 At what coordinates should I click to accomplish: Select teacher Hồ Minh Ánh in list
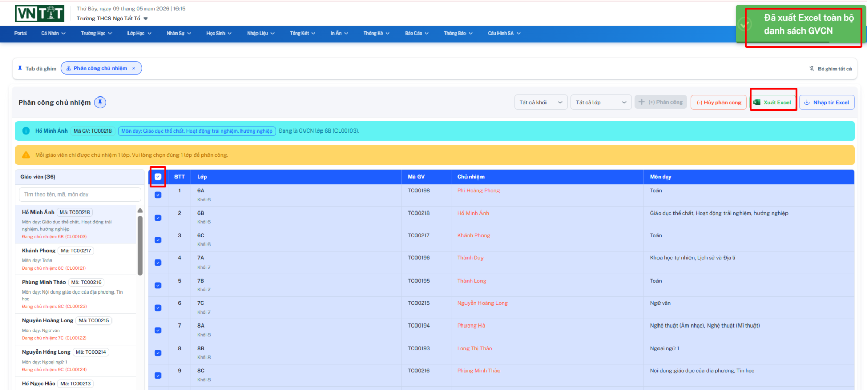point(76,224)
